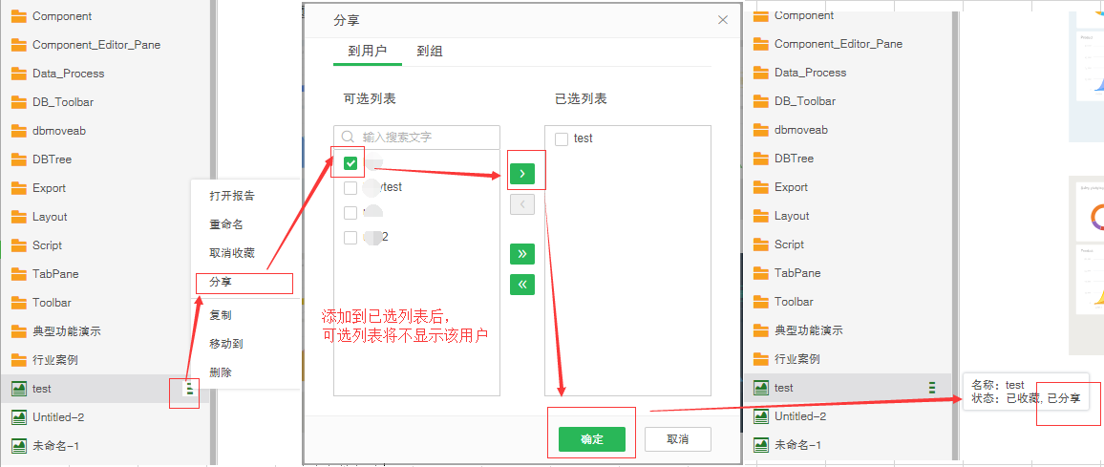Switch to the 到组 tab

coord(429,52)
